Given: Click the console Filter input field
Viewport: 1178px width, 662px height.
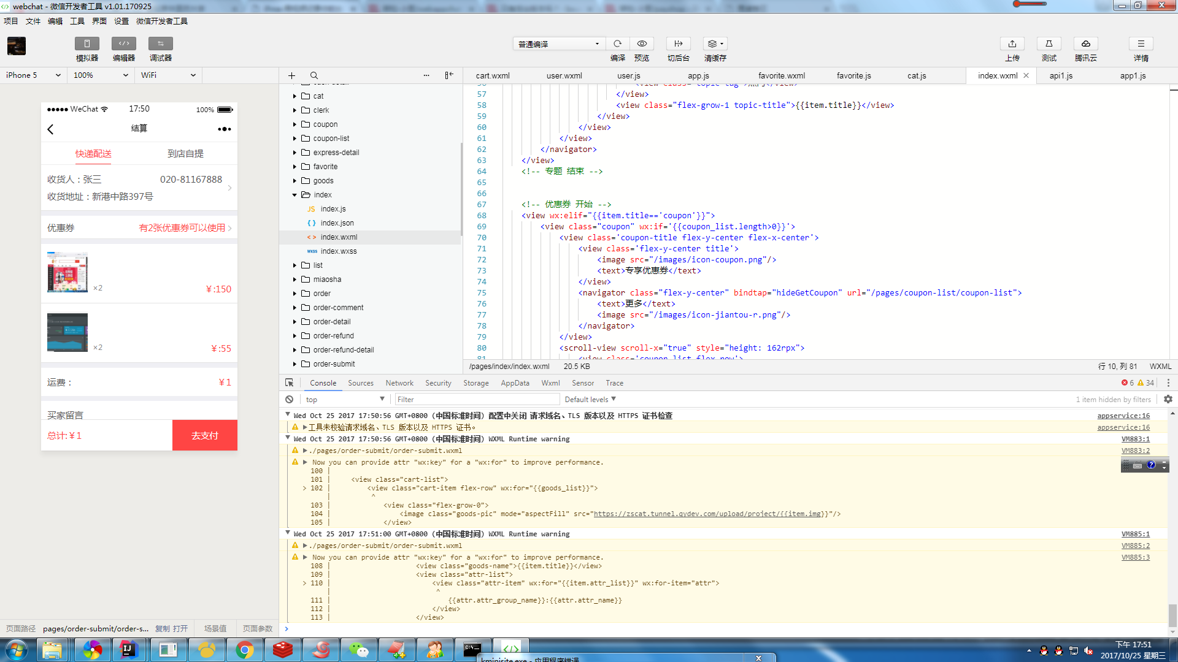Looking at the screenshot, I should tap(477, 400).
